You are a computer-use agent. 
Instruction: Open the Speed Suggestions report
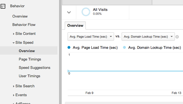click(x=35, y=68)
